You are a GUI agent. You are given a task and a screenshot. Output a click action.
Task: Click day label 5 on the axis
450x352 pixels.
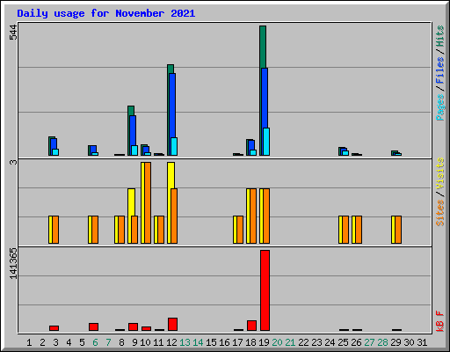[82, 342]
